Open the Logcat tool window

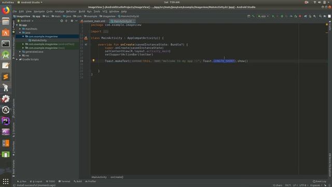36,181
